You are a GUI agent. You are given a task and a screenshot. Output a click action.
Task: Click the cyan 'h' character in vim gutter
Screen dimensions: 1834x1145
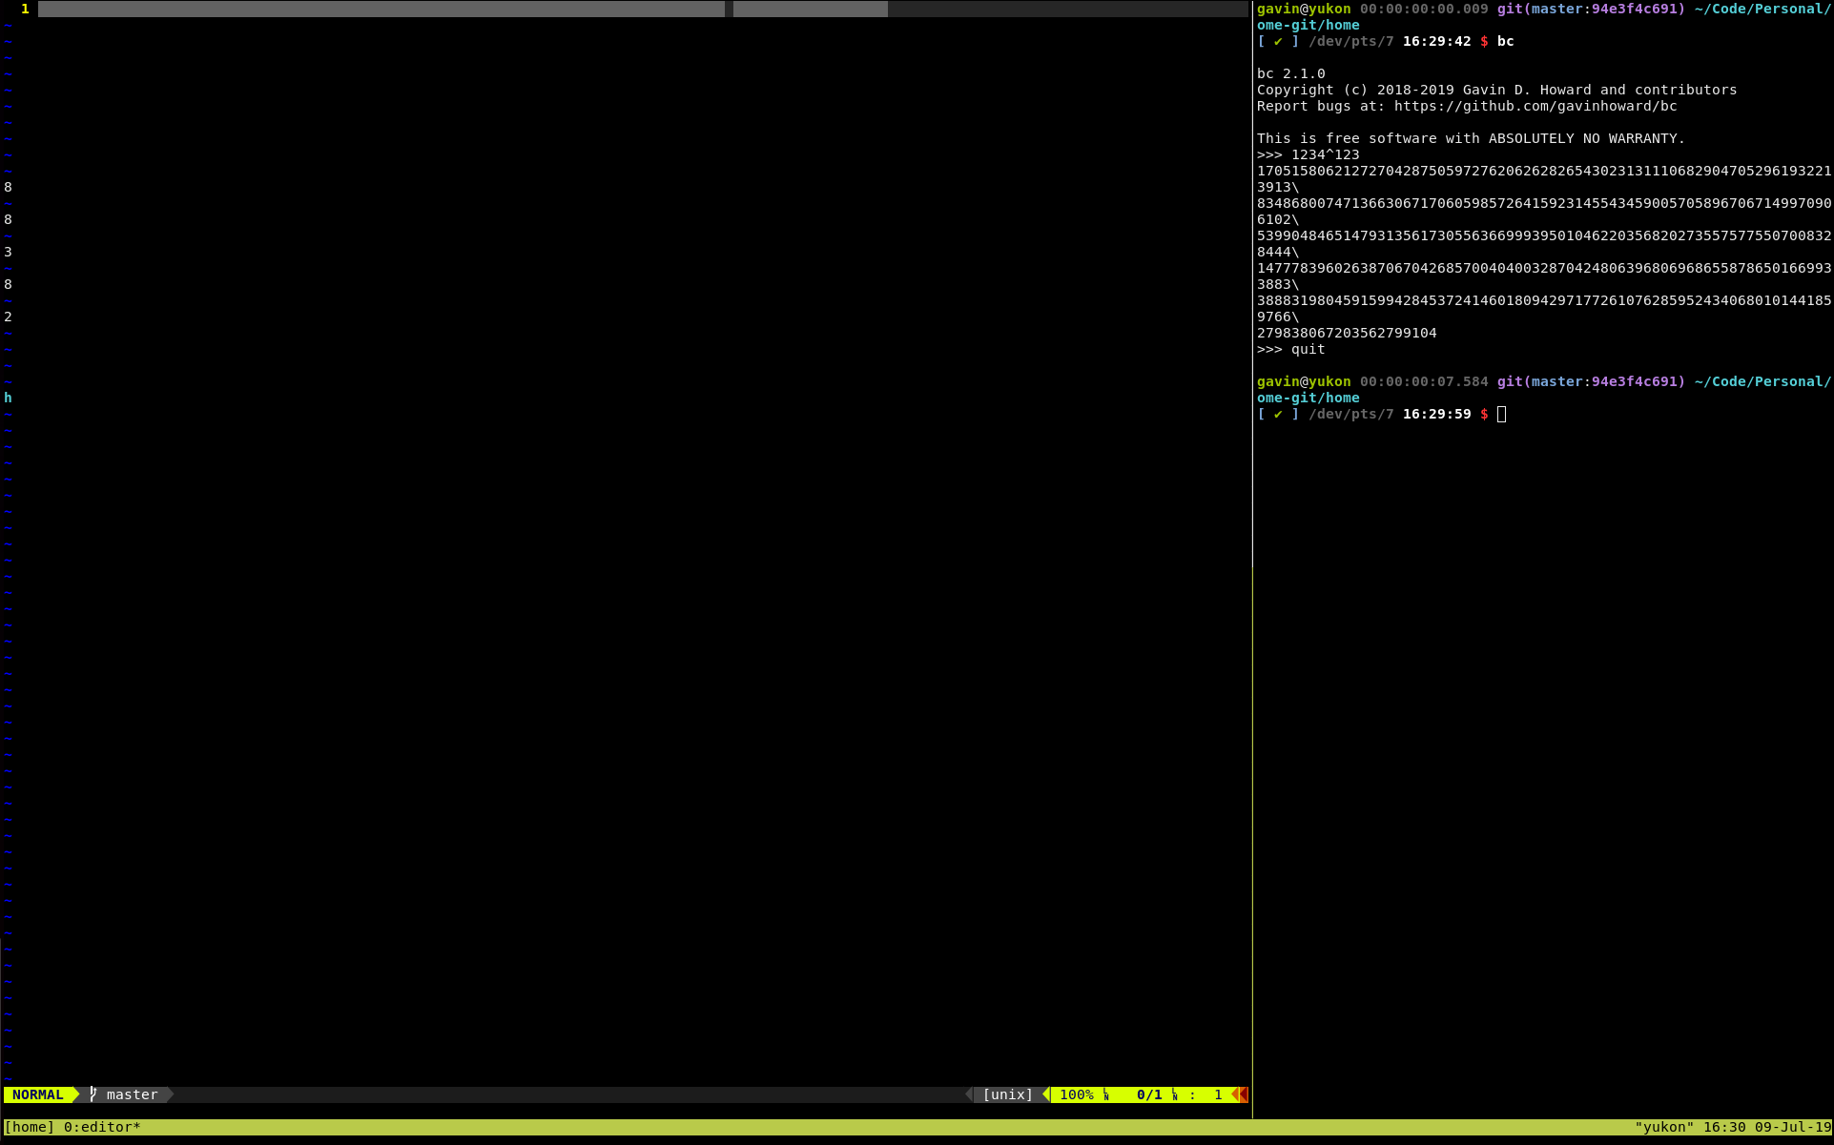click(8, 398)
